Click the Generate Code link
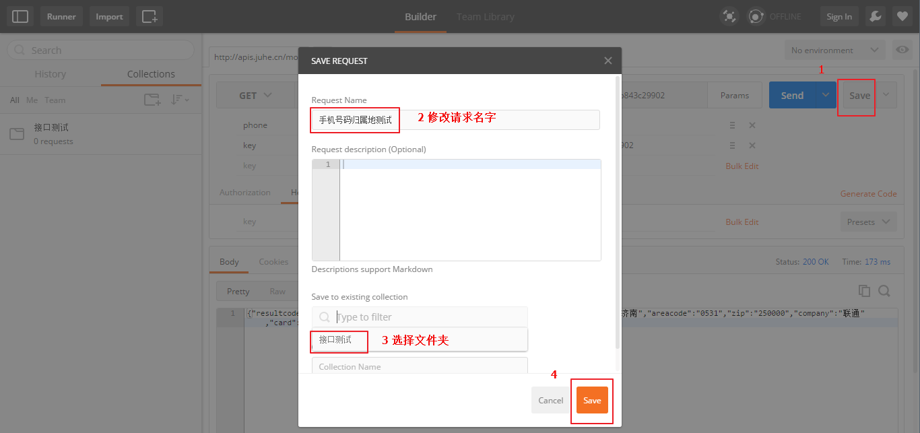920x433 pixels. [868, 193]
